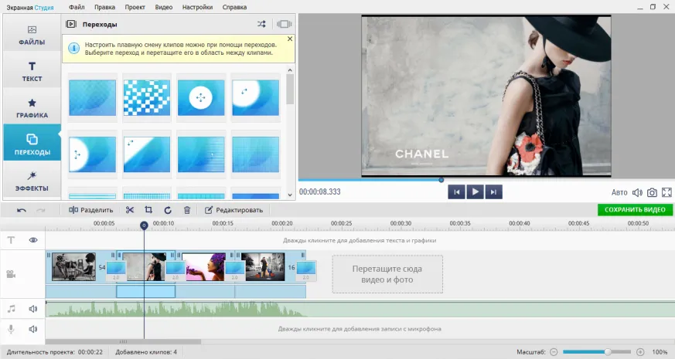Select the purple hair clip on timeline
This screenshot has width=675, height=359.
click(204, 267)
